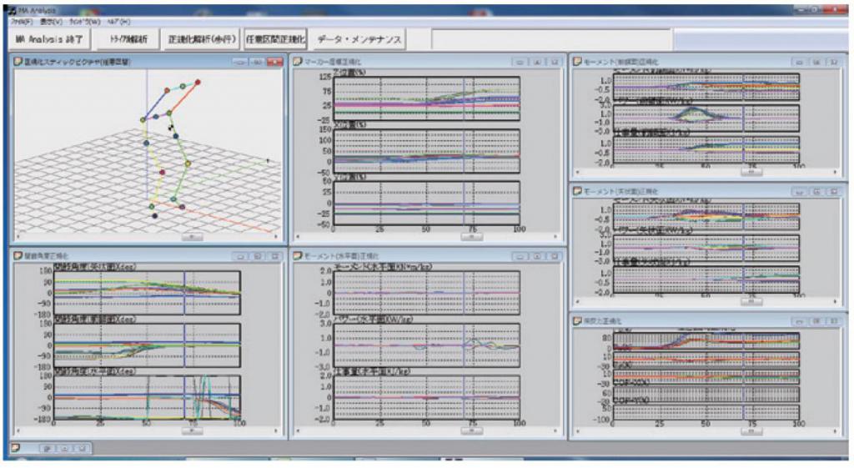
Task: Click the 関節角度正規化 window title icon
Action: point(18,255)
